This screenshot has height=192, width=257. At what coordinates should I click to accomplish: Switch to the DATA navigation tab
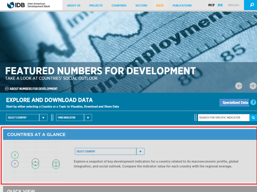pyautogui.click(x=160, y=5)
